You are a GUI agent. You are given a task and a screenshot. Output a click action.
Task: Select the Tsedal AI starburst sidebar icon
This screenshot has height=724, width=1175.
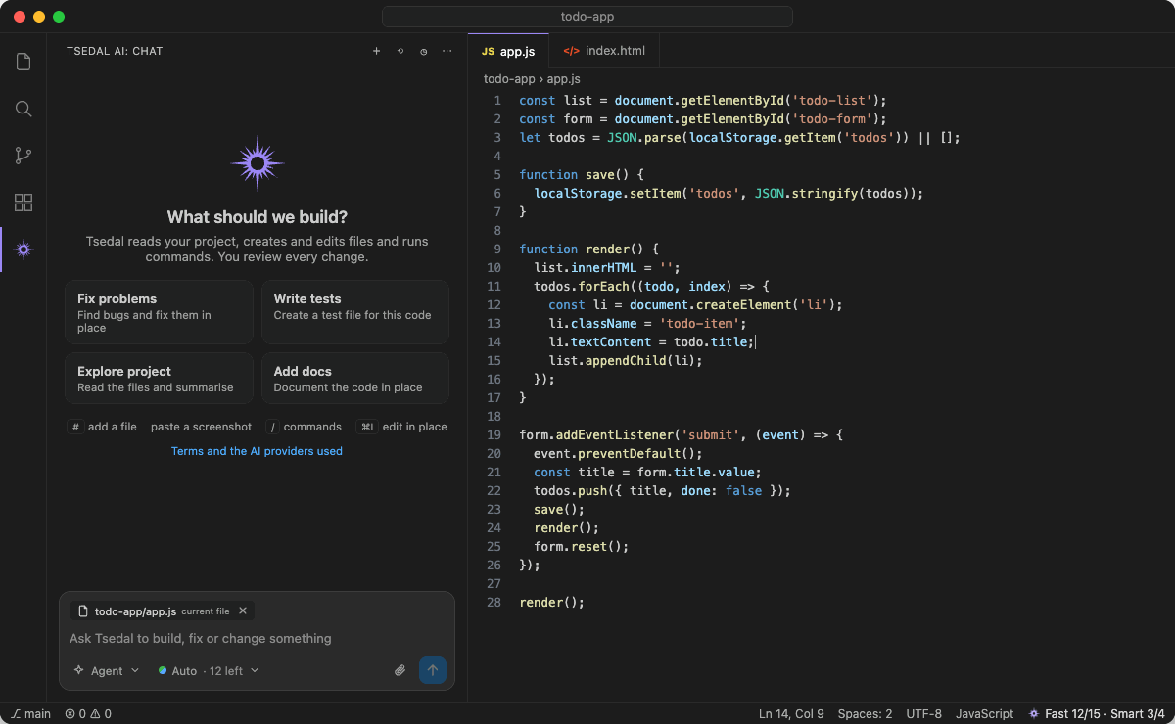point(23,249)
